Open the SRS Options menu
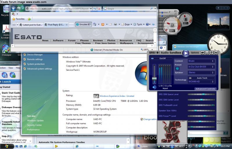 [195, 53]
